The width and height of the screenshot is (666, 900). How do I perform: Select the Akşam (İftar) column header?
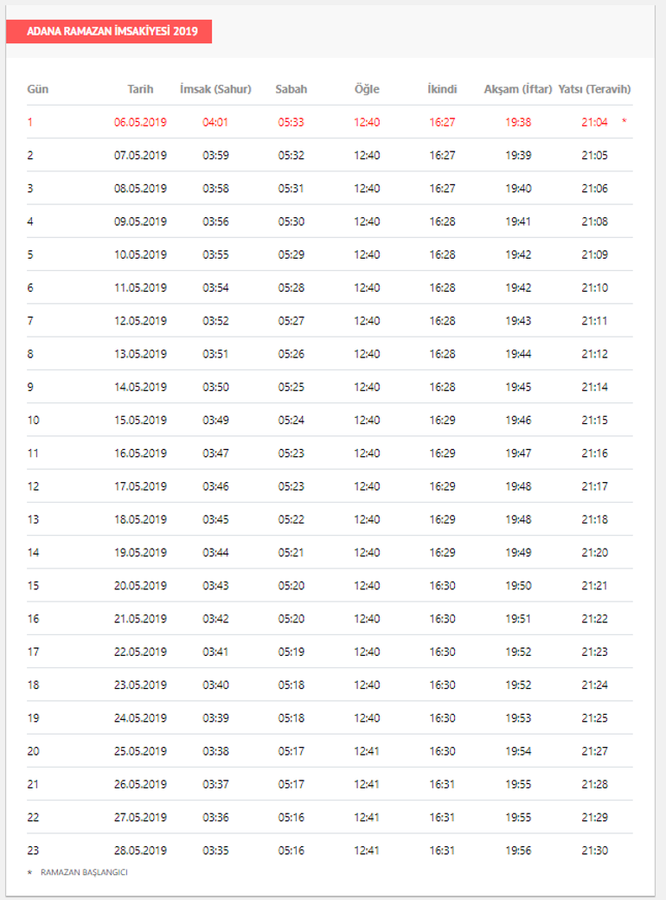pos(518,90)
